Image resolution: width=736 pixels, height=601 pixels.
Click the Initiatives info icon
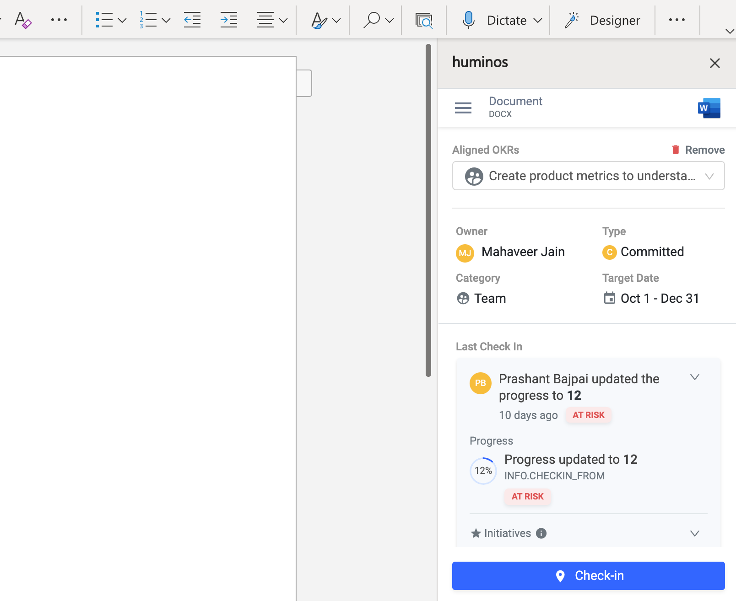(x=541, y=533)
